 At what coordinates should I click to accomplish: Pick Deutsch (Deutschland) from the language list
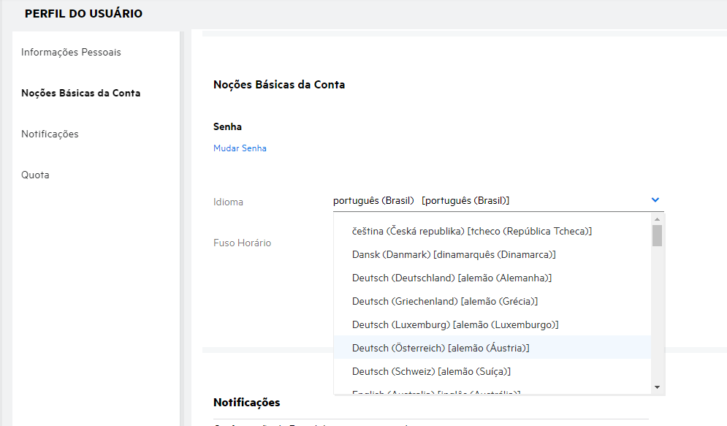451,278
